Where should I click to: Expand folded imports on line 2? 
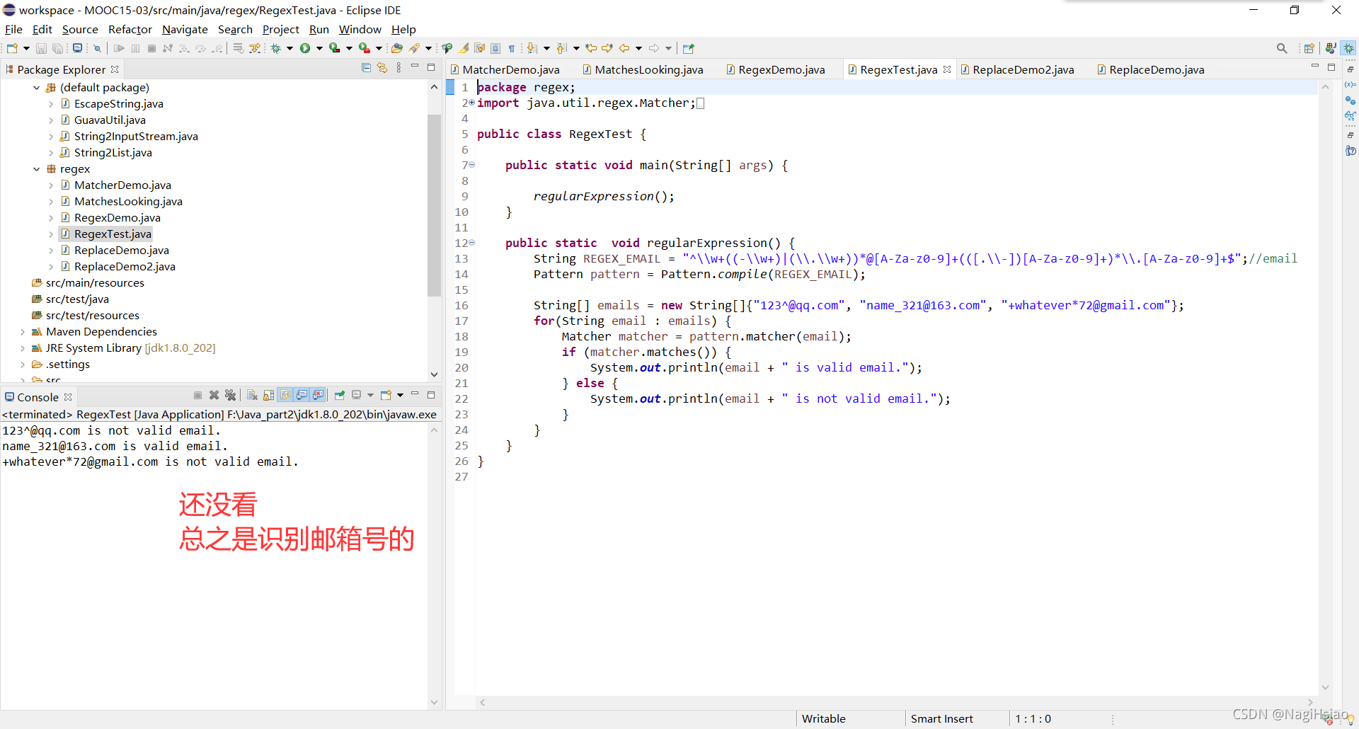coord(472,103)
